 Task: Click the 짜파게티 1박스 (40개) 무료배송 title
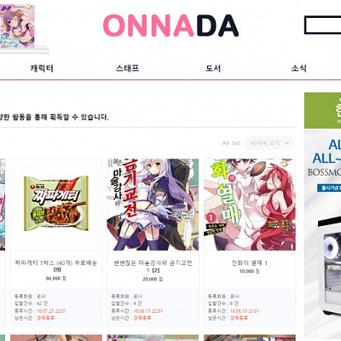click(56, 266)
